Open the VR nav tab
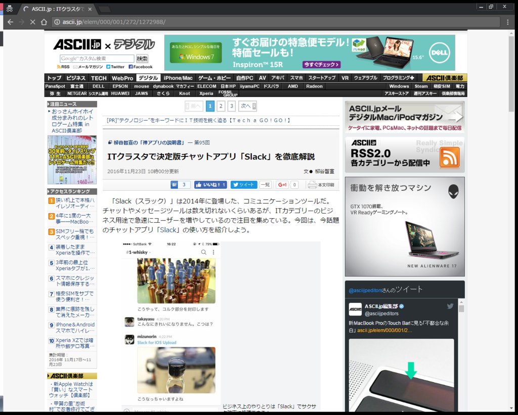Image resolution: width=518 pixels, height=415 pixels. pos(345,78)
